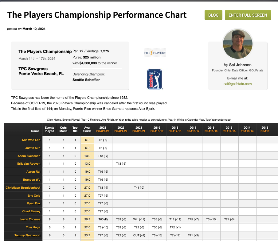The height and width of the screenshot is (241, 278).
Task: Click Tom Hoge's T72 (+1) cell
Action: click(175, 227)
